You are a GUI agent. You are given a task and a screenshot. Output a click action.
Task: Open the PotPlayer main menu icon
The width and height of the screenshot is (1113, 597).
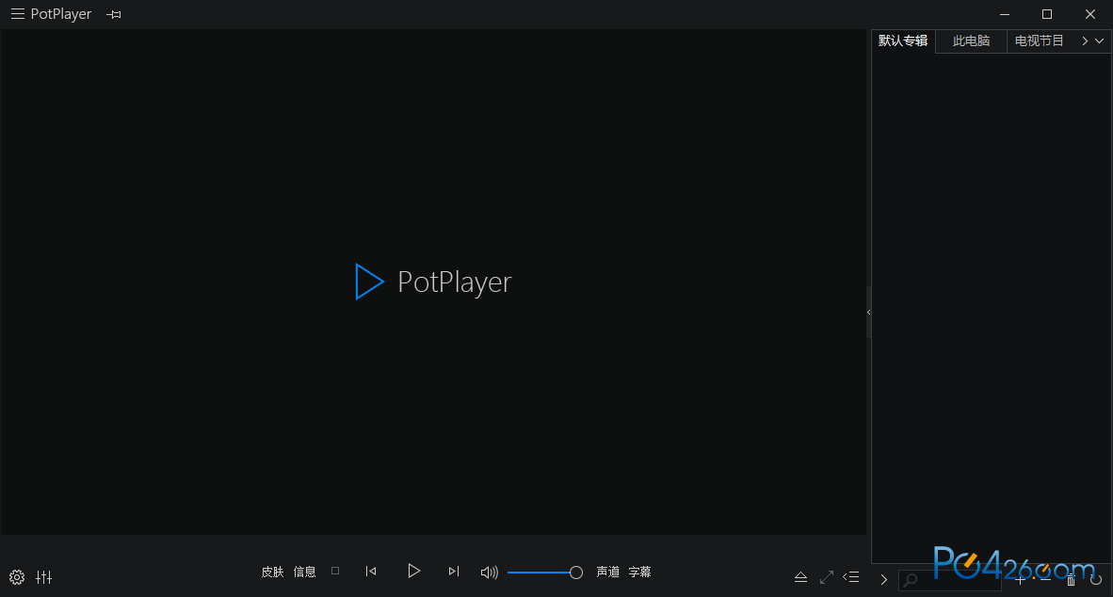coord(18,14)
